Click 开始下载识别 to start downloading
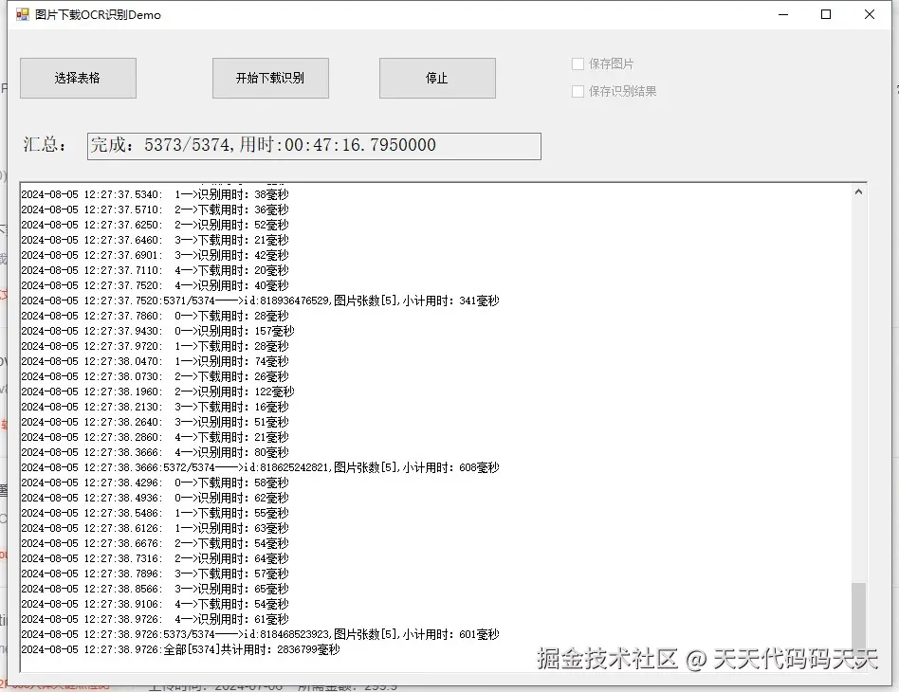This screenshot has height=692, width=899. pos(271,78)
